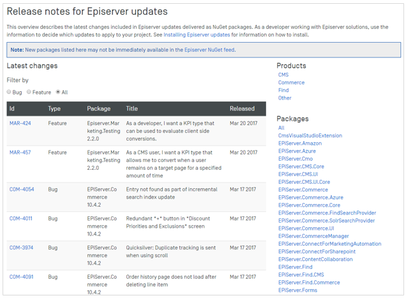406x298 pixels.
Task: Select the EPiServer.Forms package
Action: coord(297,290)
